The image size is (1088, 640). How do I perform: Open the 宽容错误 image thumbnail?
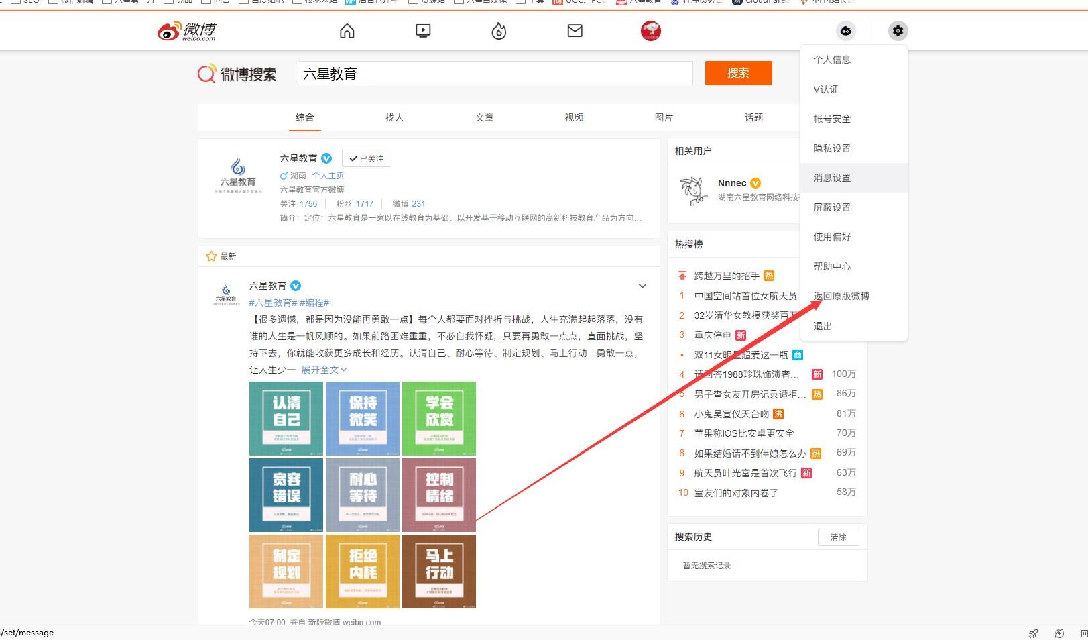286,495
